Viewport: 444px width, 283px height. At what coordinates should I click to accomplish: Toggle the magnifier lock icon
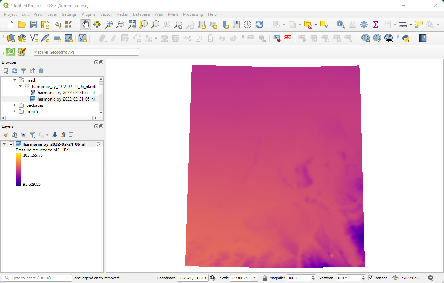pos(264,278)
